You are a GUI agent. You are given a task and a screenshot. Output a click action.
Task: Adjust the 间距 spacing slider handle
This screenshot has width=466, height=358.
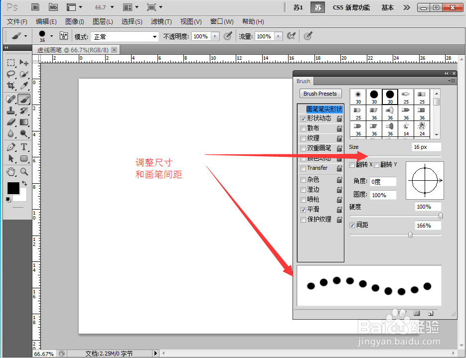pos(410,235)
